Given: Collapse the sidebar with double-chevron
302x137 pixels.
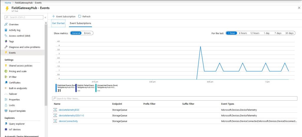Looking at the screenshot, I should (45, 18).
